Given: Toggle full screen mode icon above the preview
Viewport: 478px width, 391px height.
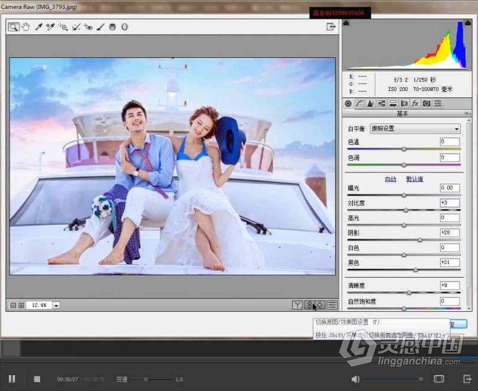Looking at the screenshot, I should tap(330, 27).
